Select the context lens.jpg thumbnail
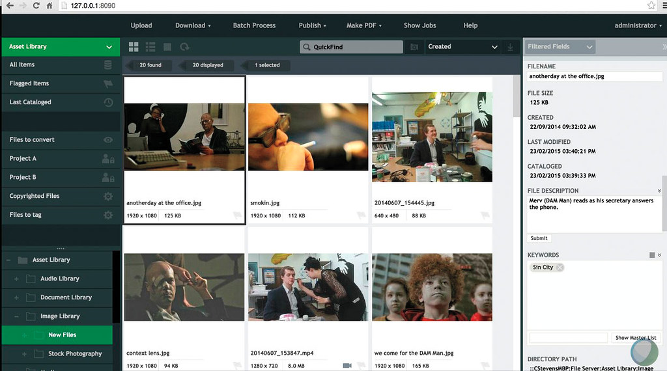The height and width of the screenshot is (371, 667). (x=184, y=286)
